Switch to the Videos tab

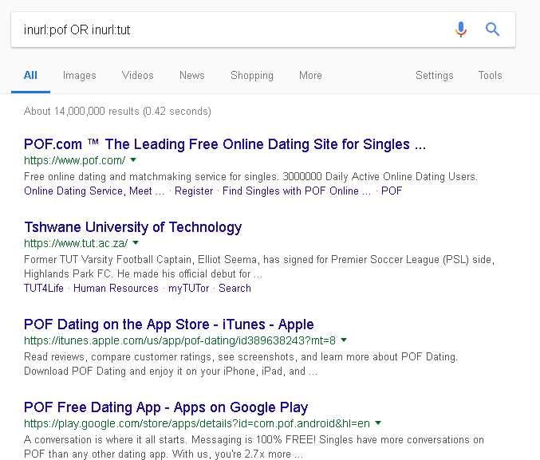tap(138, 76)
